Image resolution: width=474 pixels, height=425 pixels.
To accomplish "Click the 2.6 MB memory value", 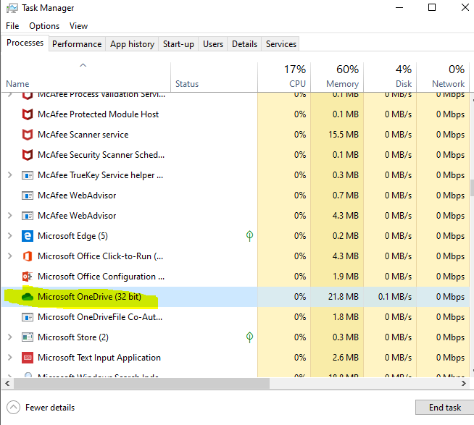I will (346, 358).
